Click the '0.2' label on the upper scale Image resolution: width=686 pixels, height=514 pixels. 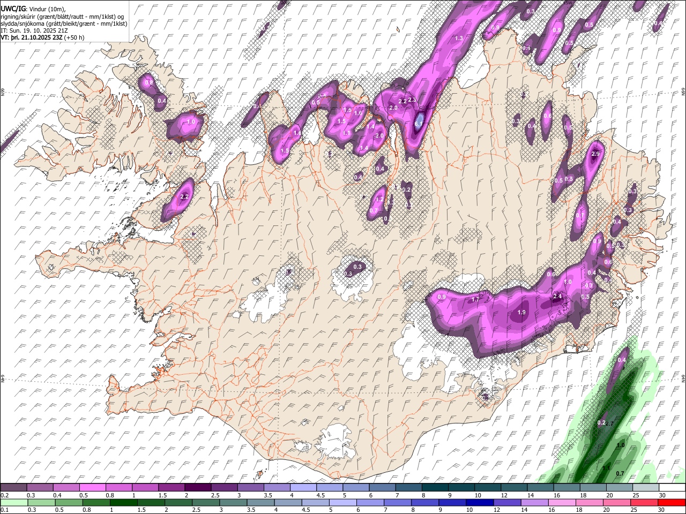pos(5,495)
